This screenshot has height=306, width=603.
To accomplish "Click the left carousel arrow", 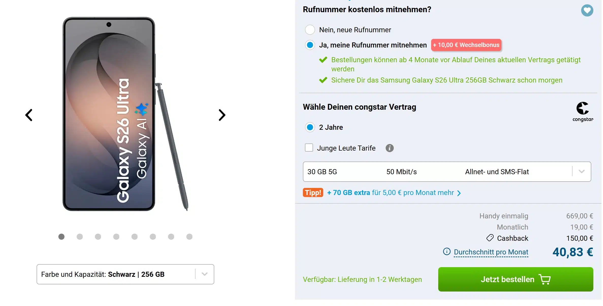I will [x=29, y=115].
